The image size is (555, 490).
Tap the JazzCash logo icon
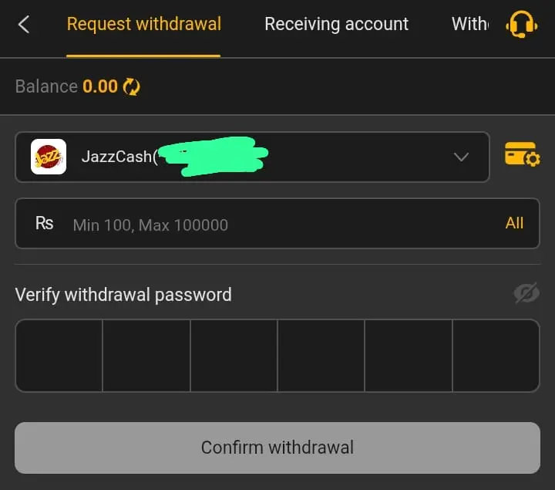pyautogui.click(x=48, y=157)
